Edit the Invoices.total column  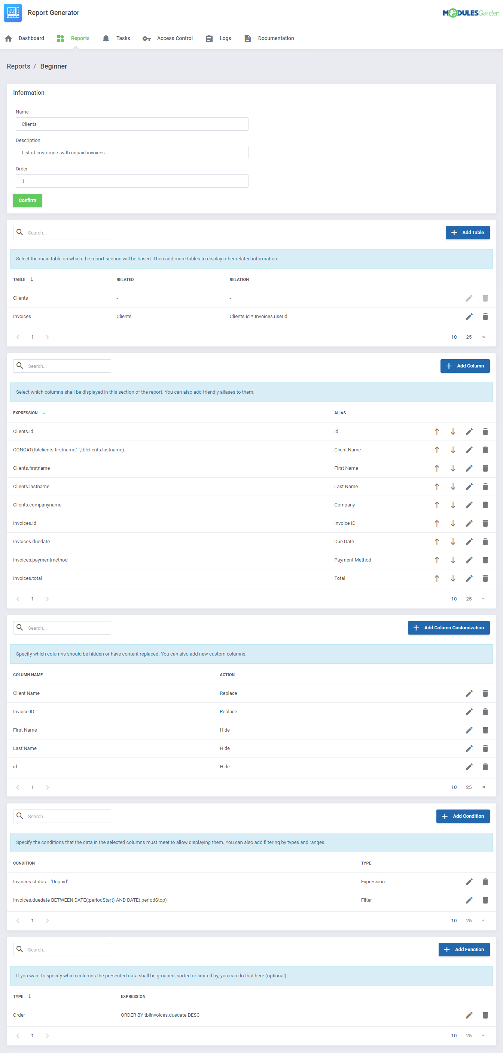[x=469, y=578]
